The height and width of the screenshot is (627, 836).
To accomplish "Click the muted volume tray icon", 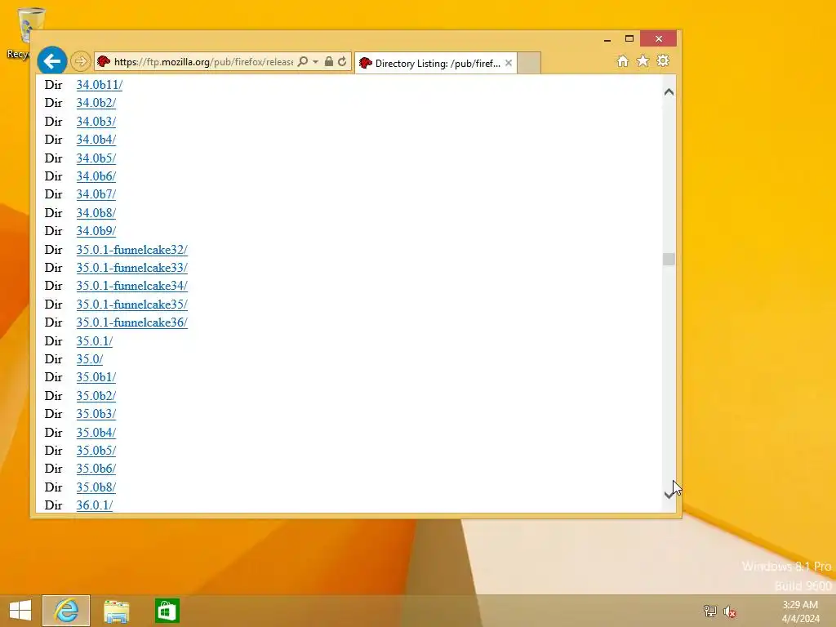I will click(729, 611).
